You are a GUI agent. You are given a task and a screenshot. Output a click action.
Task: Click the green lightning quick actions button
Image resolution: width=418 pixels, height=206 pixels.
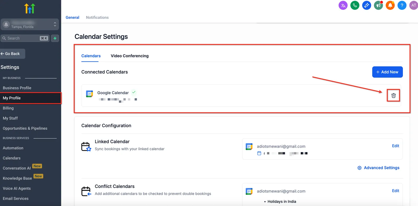tap(55, 38)
